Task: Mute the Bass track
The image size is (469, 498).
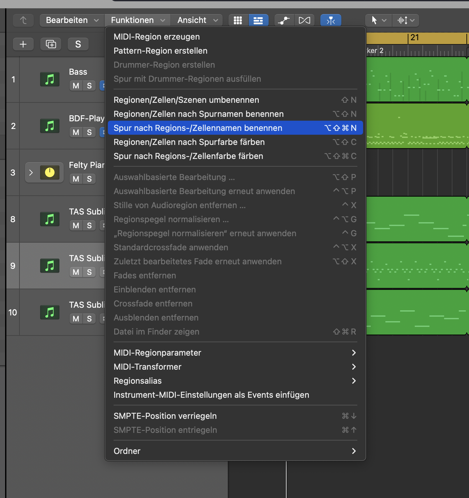Action: (x=76, y=86)
